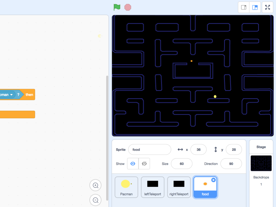Select the rightTeleport sprite
Image resolution: width=276 pixels, height=207 pixels.
pyautogui.click(x=179, y=187)
